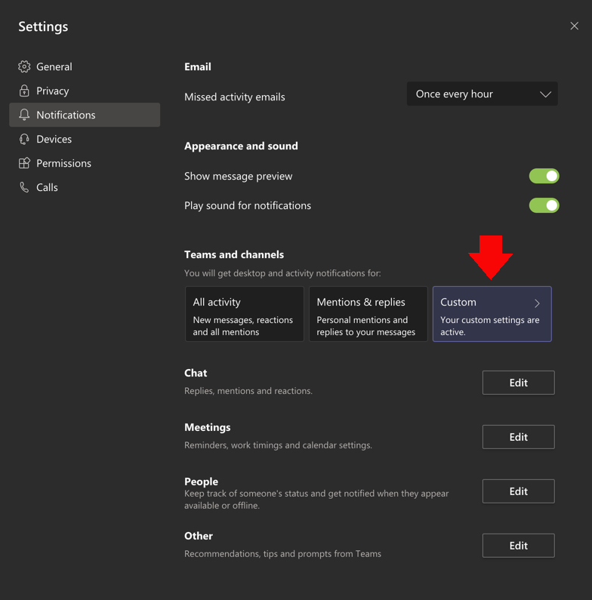The width and height of the screenshot is (592, 600).
Task: Click the Privacy lock icon
Action: point(24,91)
